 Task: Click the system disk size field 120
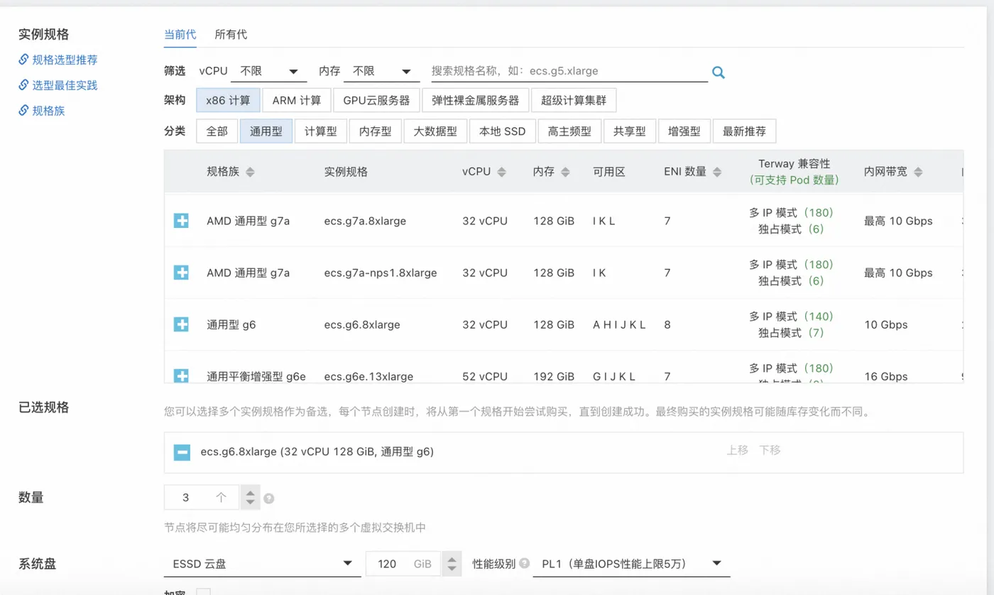(x=403, y=564)
